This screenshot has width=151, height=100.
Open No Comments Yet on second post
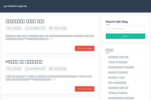point(37,69)
